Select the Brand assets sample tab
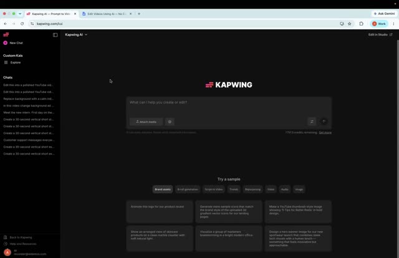 163,189
